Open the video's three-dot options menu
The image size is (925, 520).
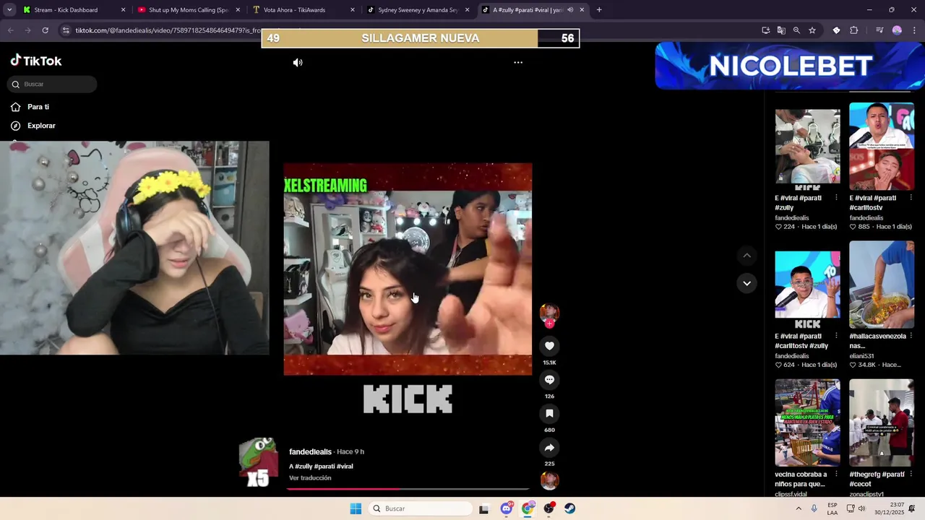tap(518, 63)
